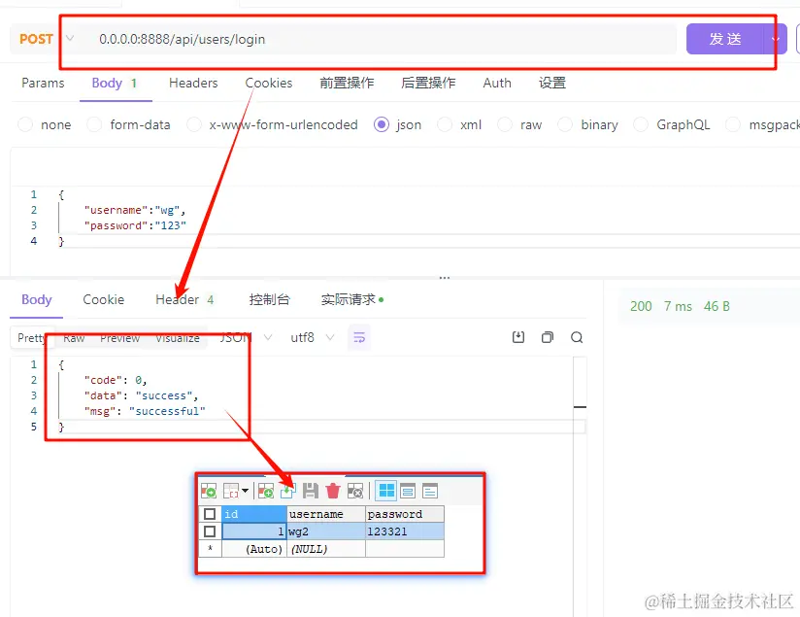Image resolution: width=800 pixels, height=617 pixels.
Task: Select the form view icon
Action: coord(408,491)
